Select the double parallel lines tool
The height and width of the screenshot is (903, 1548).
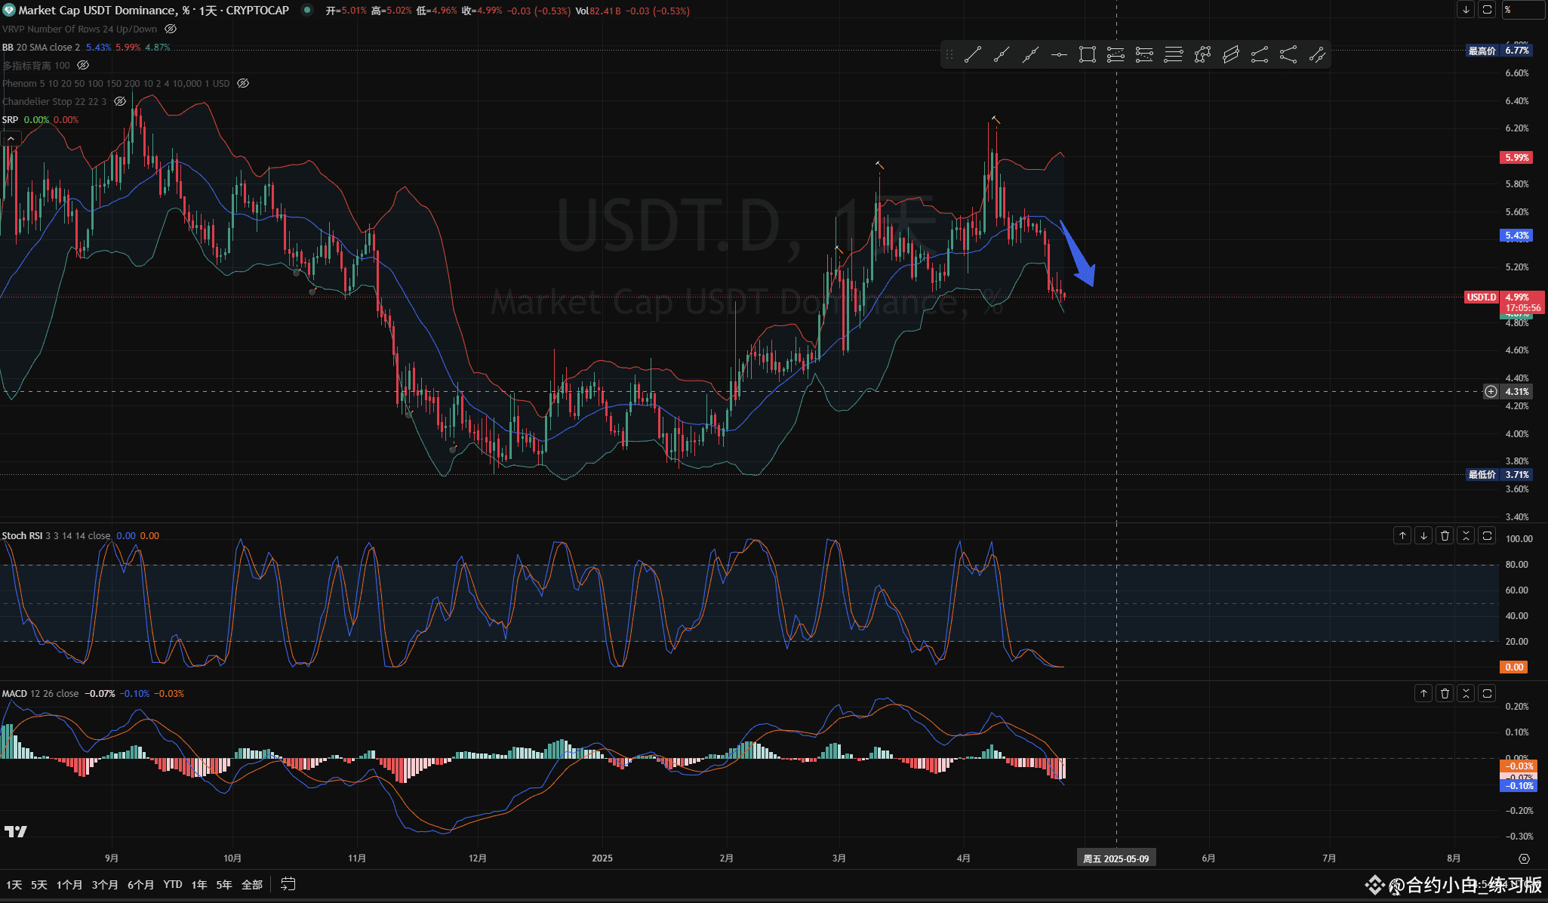point(1317,54)
